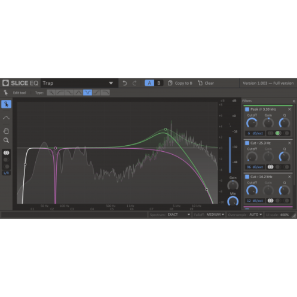Set sidebar channel mode to stereo

[x=6, y=153]
